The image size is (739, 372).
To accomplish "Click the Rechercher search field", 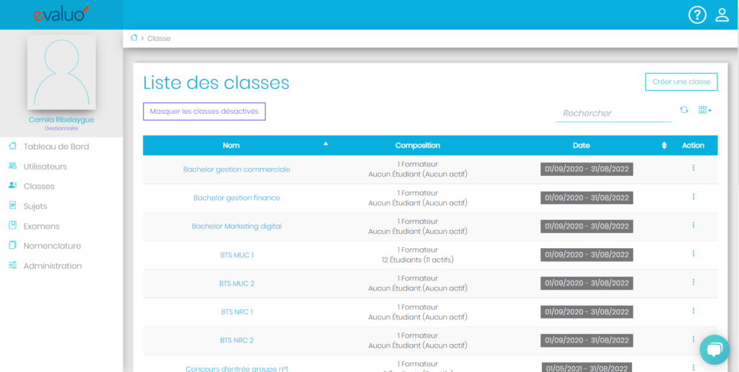I will point(613,113).
